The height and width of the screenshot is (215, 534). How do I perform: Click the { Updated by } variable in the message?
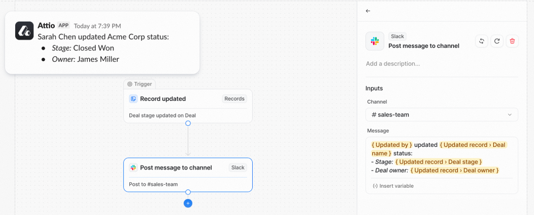pyautogui.click(x=392, y=145)
